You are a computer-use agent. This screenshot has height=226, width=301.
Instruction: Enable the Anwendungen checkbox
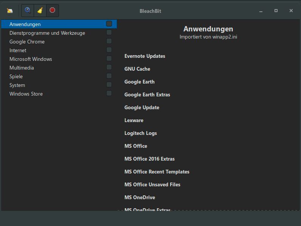pyautogui.click(x=109, y=24)
